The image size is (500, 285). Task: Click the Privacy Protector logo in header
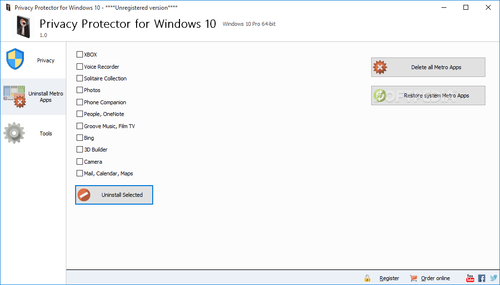[x=23, y=27]
